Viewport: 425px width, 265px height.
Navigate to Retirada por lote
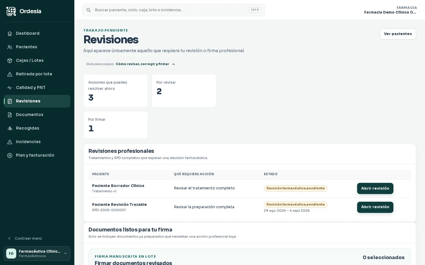tap(37, 74)
